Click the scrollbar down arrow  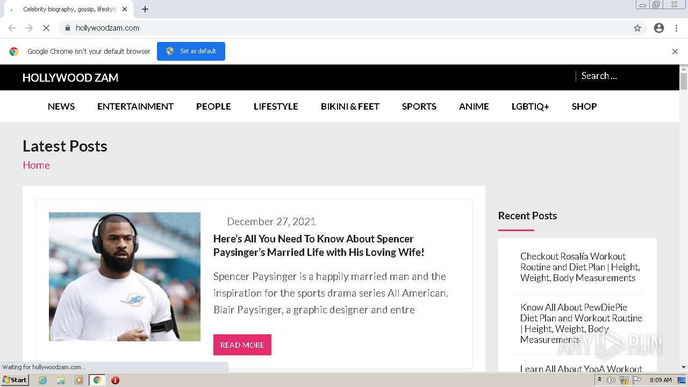(x=684, y=368)
